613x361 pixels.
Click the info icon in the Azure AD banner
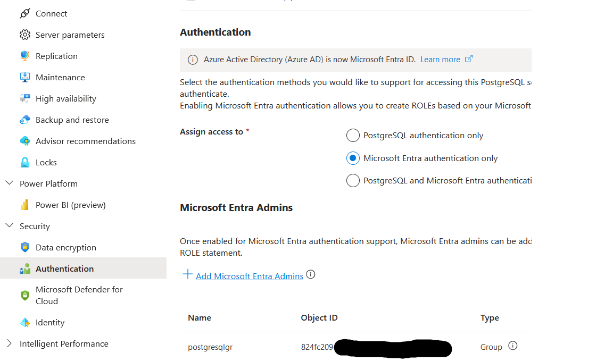(193, 60)
